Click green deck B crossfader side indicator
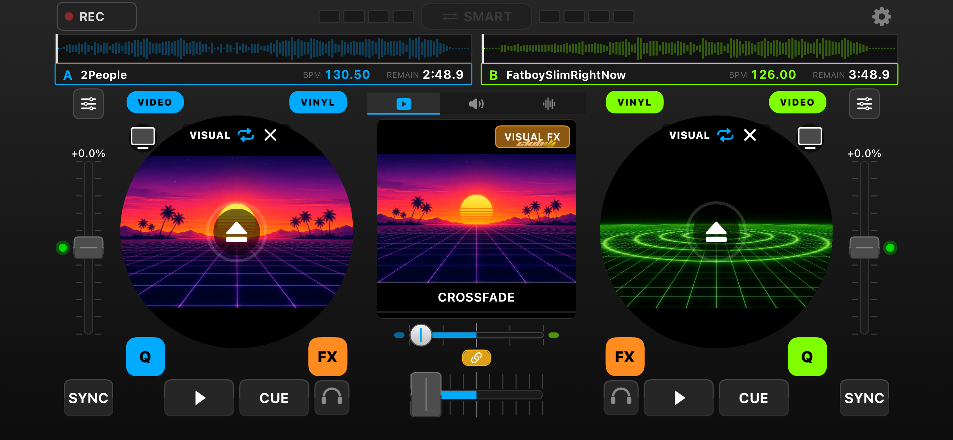953x440 pixels. (x=553, y=335)
